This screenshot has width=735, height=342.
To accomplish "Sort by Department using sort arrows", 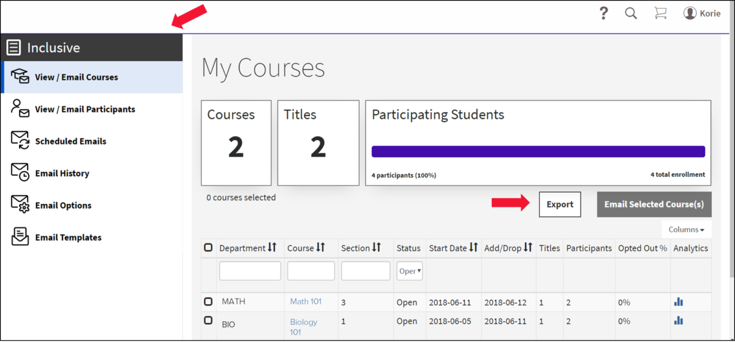I will [x=272, y=248].
